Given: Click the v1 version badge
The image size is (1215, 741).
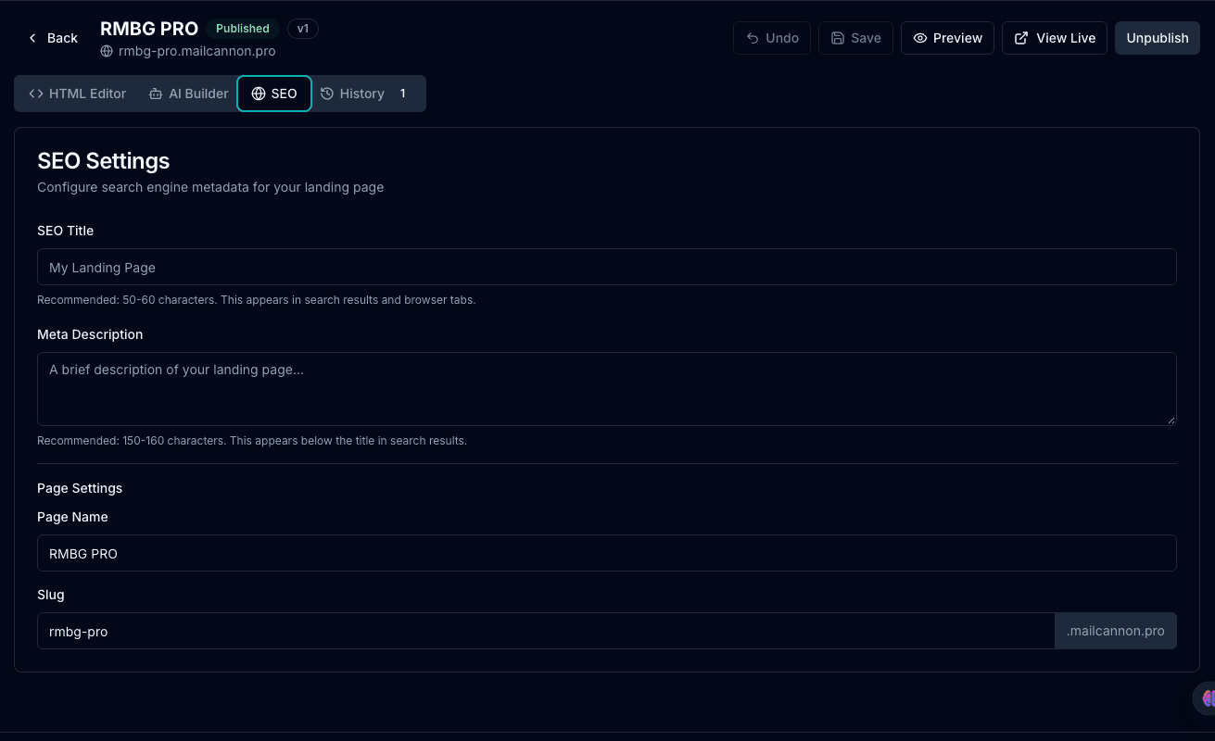Looking at the screenshot, I should pos(303,29).
